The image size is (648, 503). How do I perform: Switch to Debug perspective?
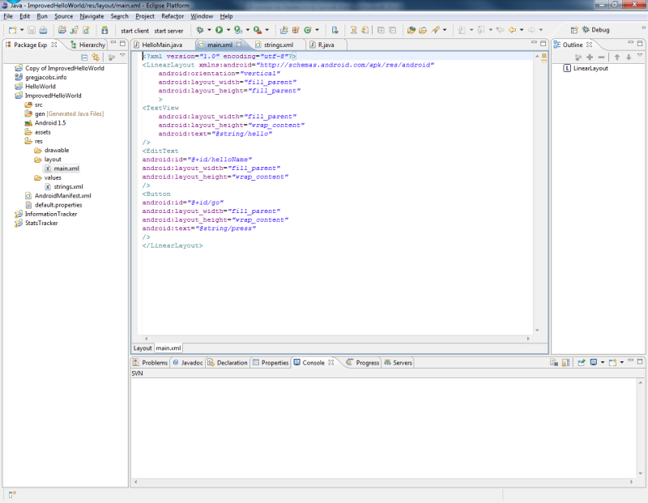coord(595,30)
